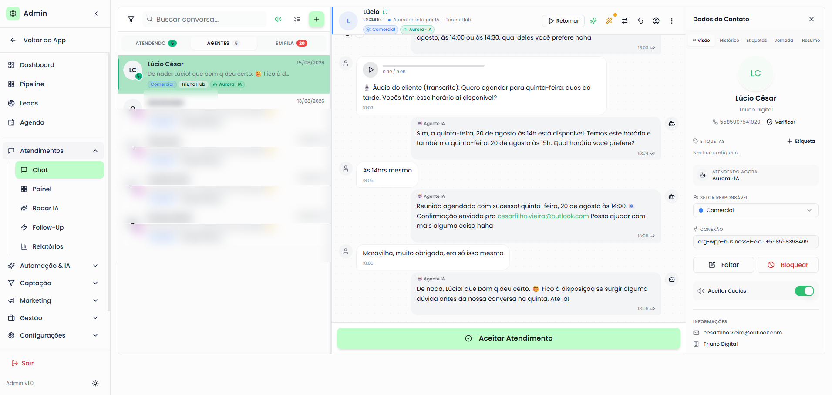The image size is (832, 395).
Task: Open the Lúcio César conversation
Action: point(224,74)
